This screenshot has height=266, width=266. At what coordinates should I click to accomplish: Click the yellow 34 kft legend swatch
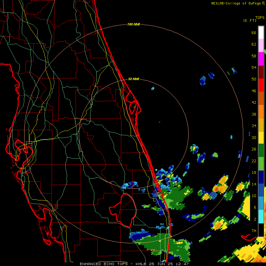point(261,138)
